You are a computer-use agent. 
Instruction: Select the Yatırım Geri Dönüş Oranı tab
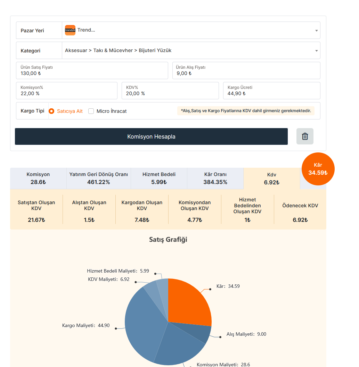[x=99, y=178]
